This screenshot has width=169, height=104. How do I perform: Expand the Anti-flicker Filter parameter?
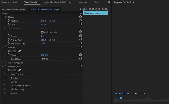tap(5, 43)
